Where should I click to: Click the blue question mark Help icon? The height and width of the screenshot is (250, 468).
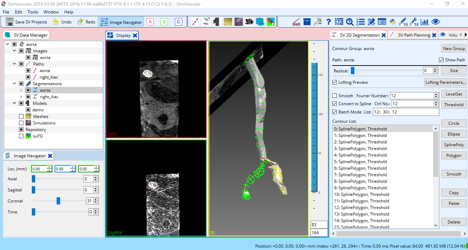329,22
